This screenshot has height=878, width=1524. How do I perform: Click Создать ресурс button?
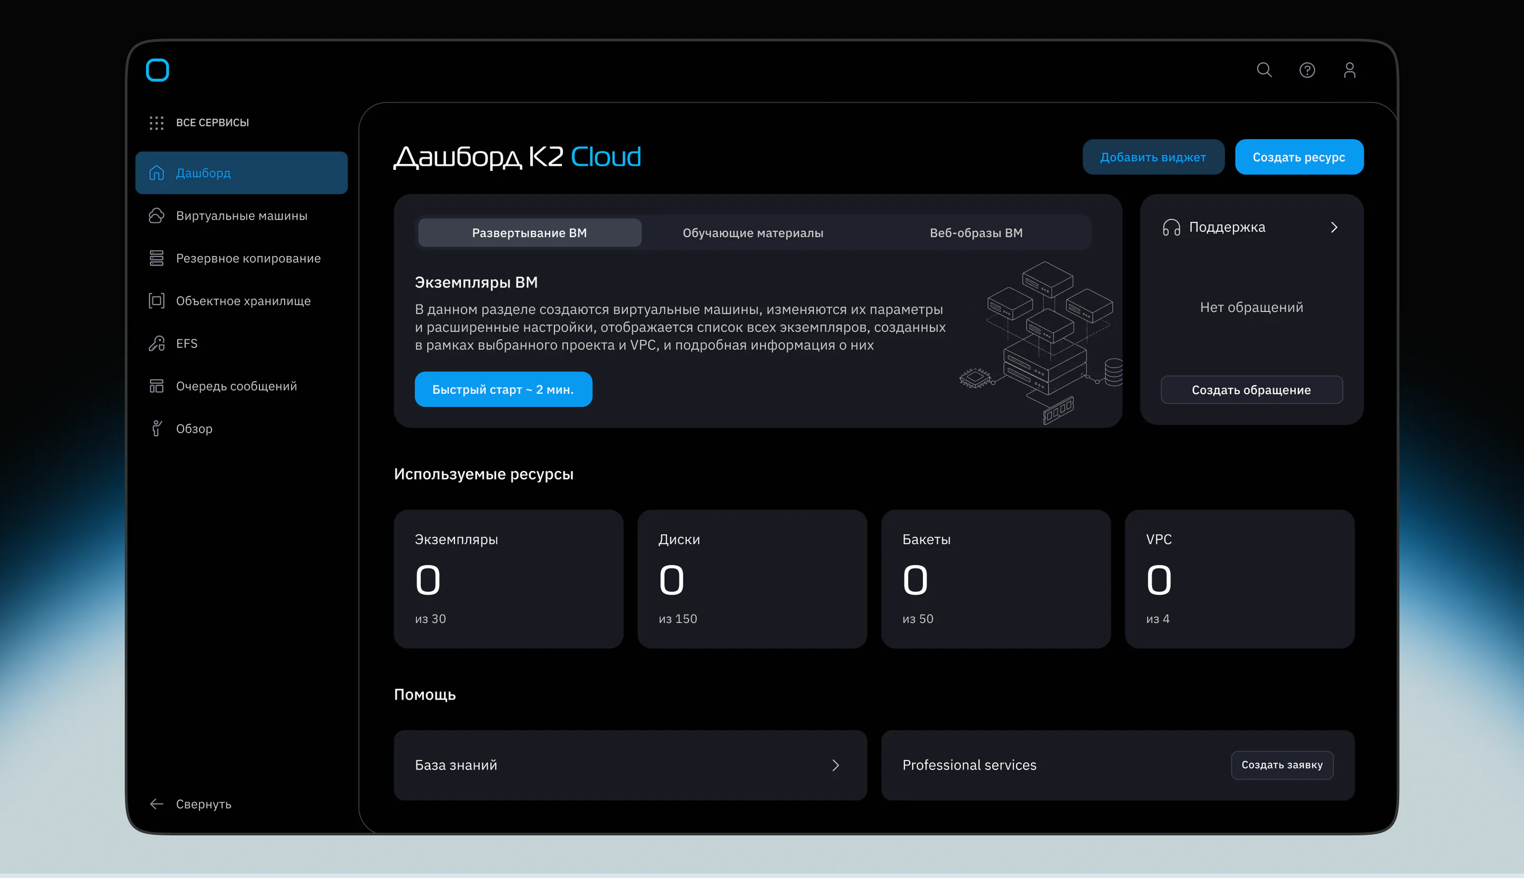(x=1299, y=157)
